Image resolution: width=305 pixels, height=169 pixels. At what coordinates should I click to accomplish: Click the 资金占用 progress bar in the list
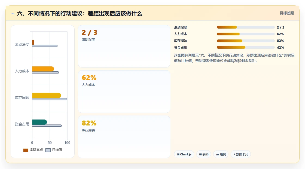coord(246,47)
